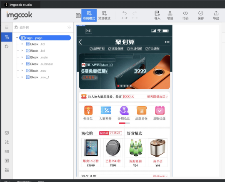The image size is (225, 182).
Task: Expand the Block .row_1 node
Action: coord(22,77)
